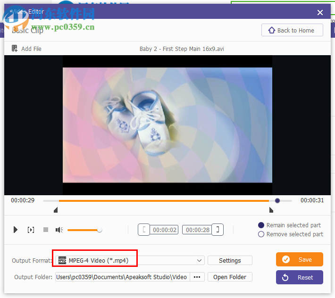Play the selected segment only
Screen dimensions: 335x298
coord(31,230)
